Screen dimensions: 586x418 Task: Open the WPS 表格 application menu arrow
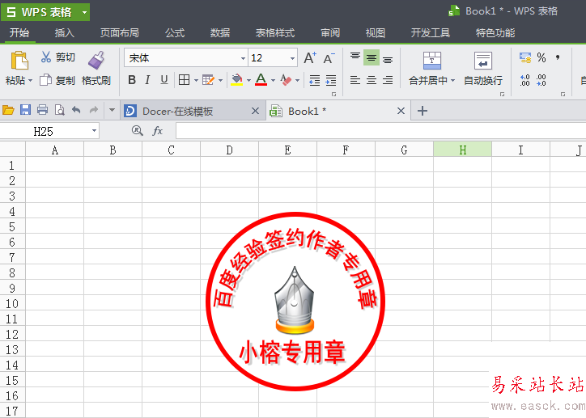click(84, 12)
